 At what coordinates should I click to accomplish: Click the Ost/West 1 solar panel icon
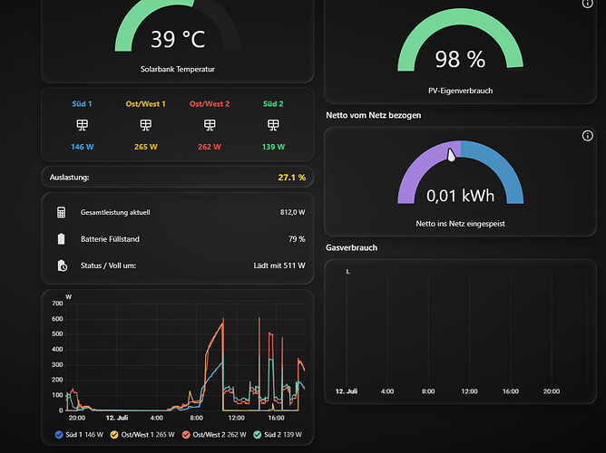146,125
